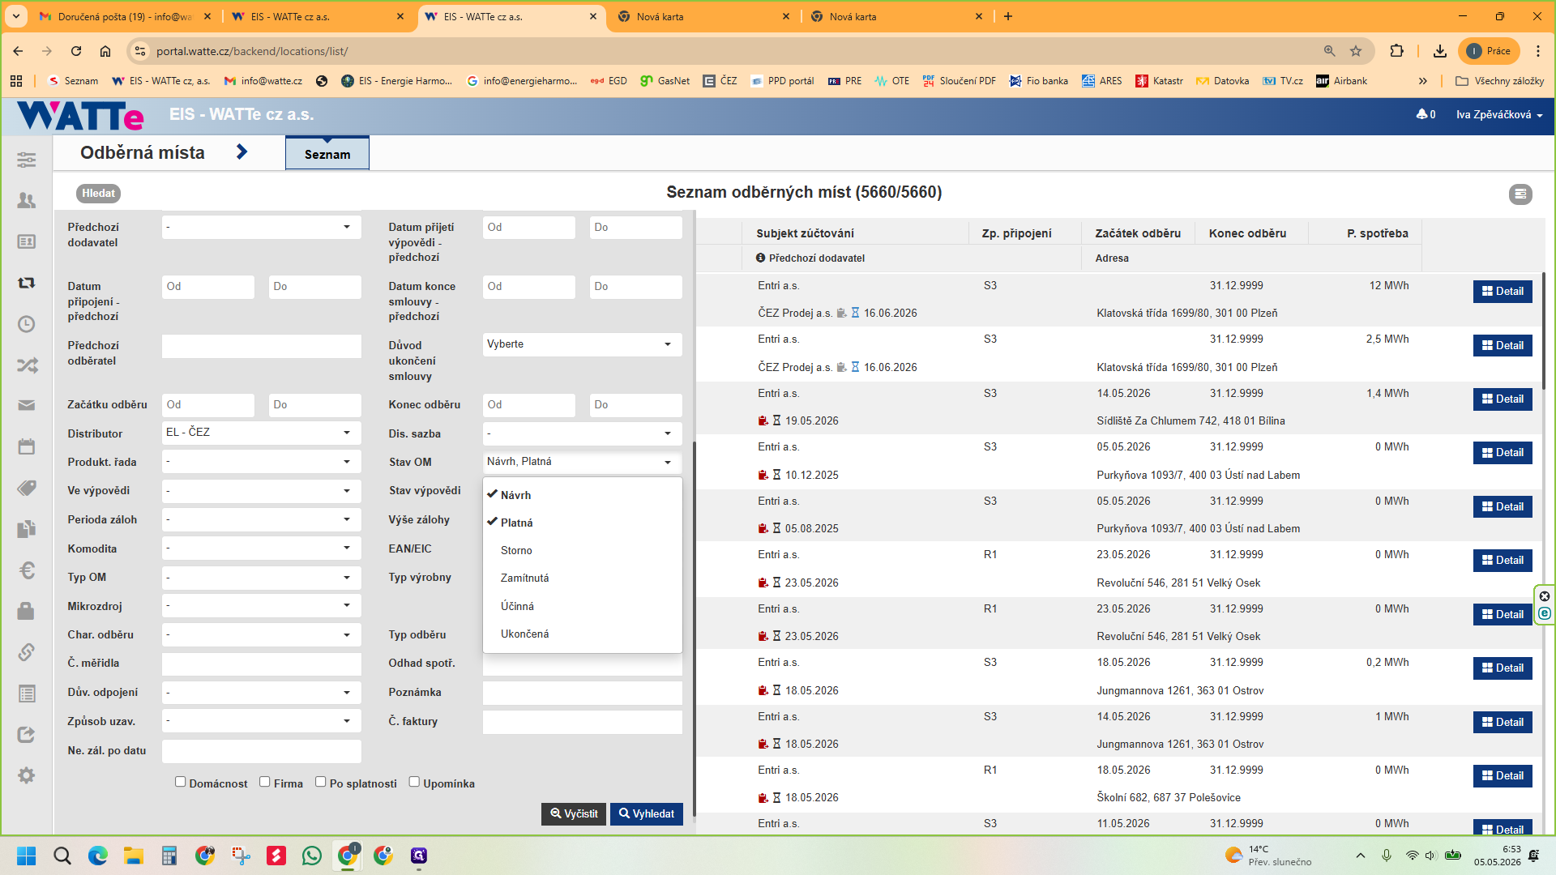Check the Upomínka checkbox
This screenshot has width=1556, height=875.
coord(414,782)
